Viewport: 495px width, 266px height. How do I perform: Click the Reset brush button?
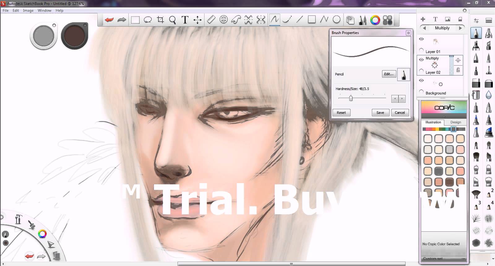[x=341, y=113]
